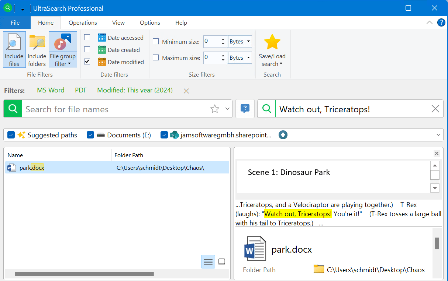Click the favorite star in search box

(x=214, y=109)
